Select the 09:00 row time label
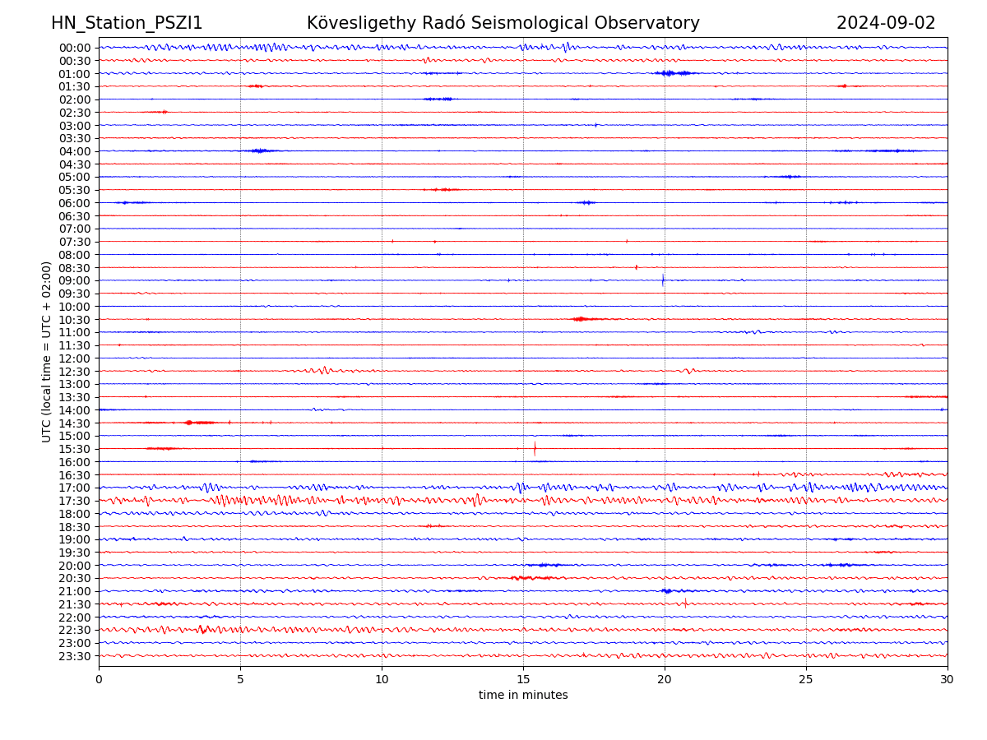Image resolution: width=987 pixels, height=740 pixels. (75, 280)
